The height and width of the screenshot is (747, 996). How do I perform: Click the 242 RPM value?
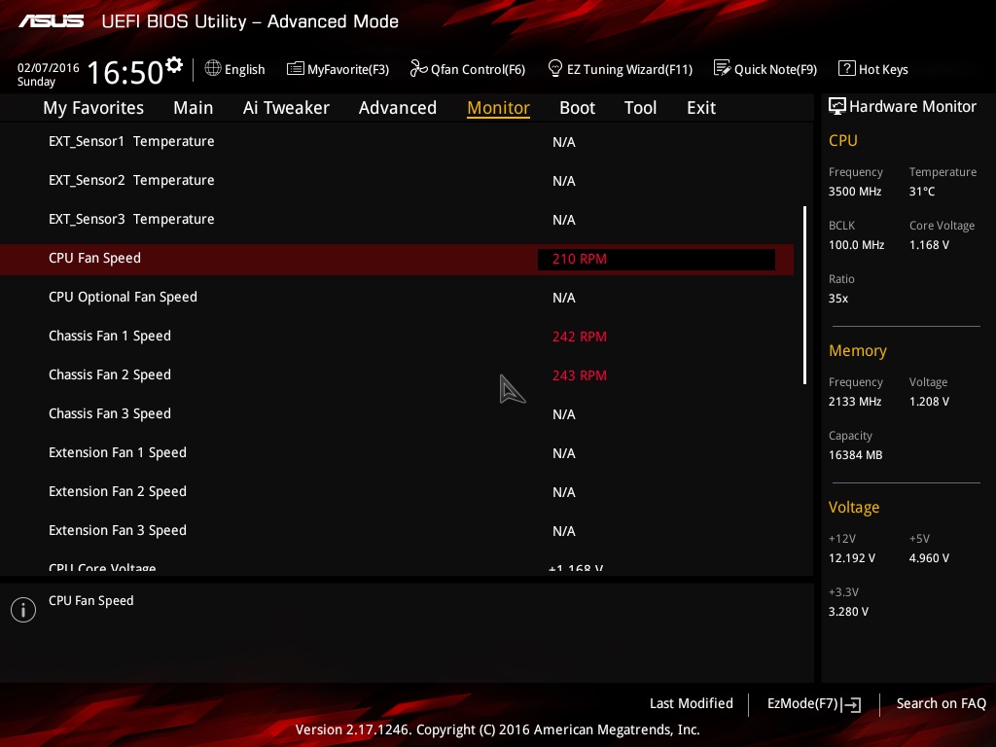coord(580,337)
